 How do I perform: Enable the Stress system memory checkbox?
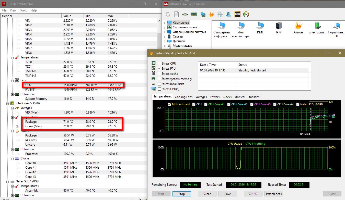pos(159,79)
